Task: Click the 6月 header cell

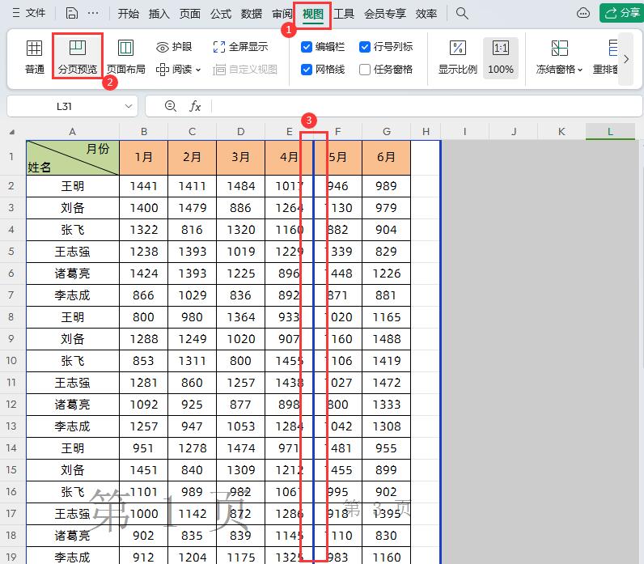Action: [x=387, y=158]
